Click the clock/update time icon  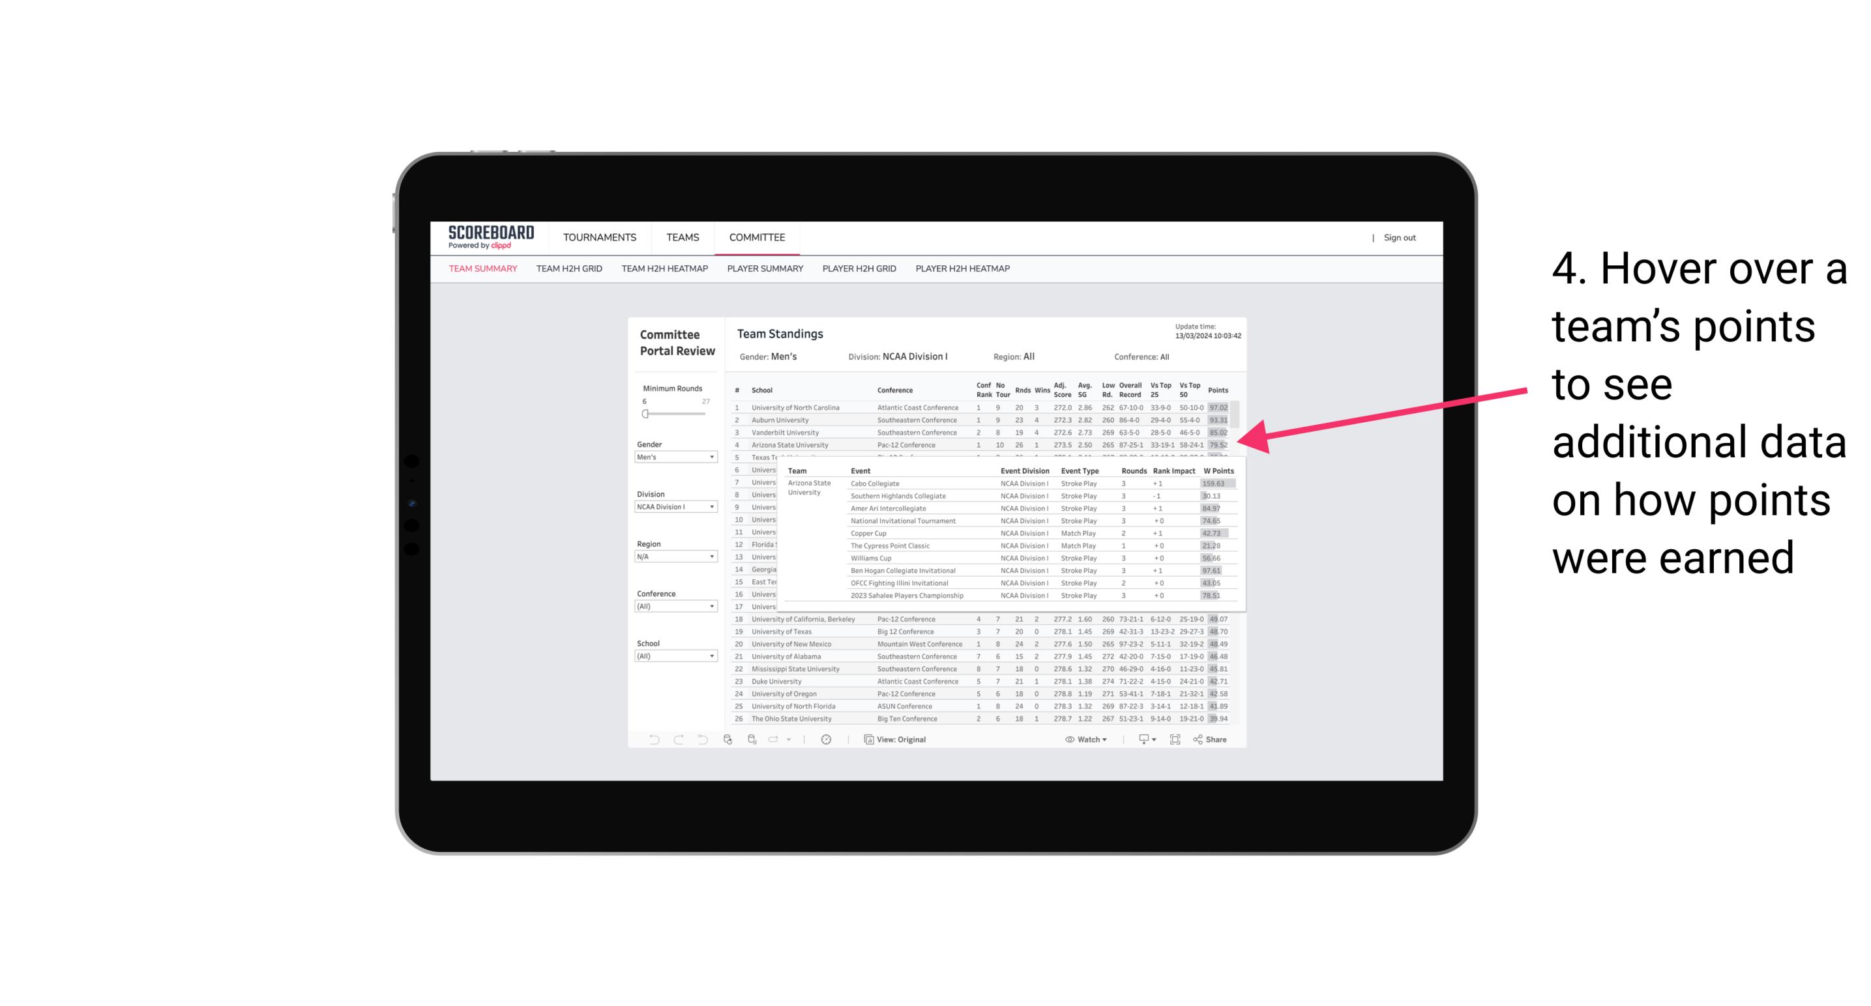[x=827, y=740]
